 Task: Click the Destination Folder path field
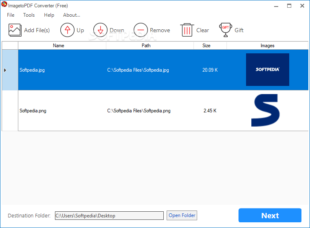[109, 215]
